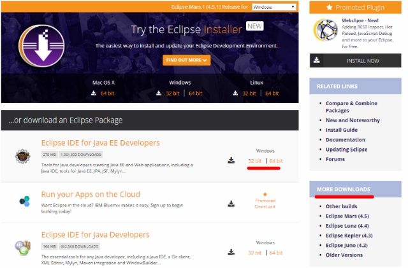Open the Webclipse - New! heading
The width and height of the screenshot is (408, 268).
pyautogui.click(x=360, y=20)
